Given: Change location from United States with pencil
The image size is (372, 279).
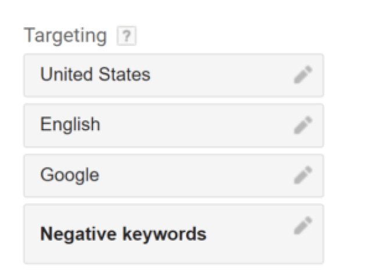Looking at the screenshot, I should (303, 74).
